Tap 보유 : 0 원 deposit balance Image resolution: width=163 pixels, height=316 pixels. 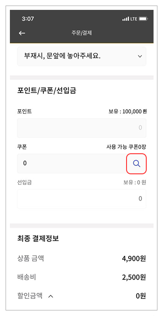coord(135,182)
